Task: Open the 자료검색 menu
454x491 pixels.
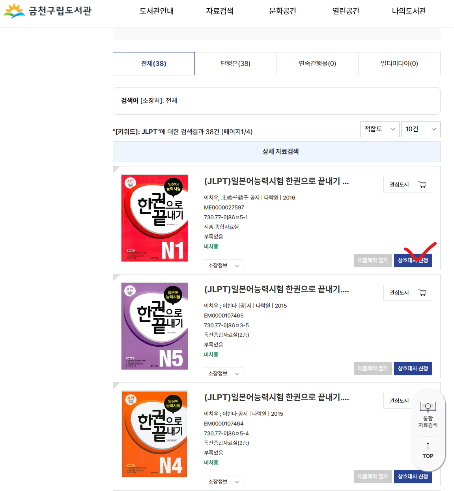Action: pos(220,11)
